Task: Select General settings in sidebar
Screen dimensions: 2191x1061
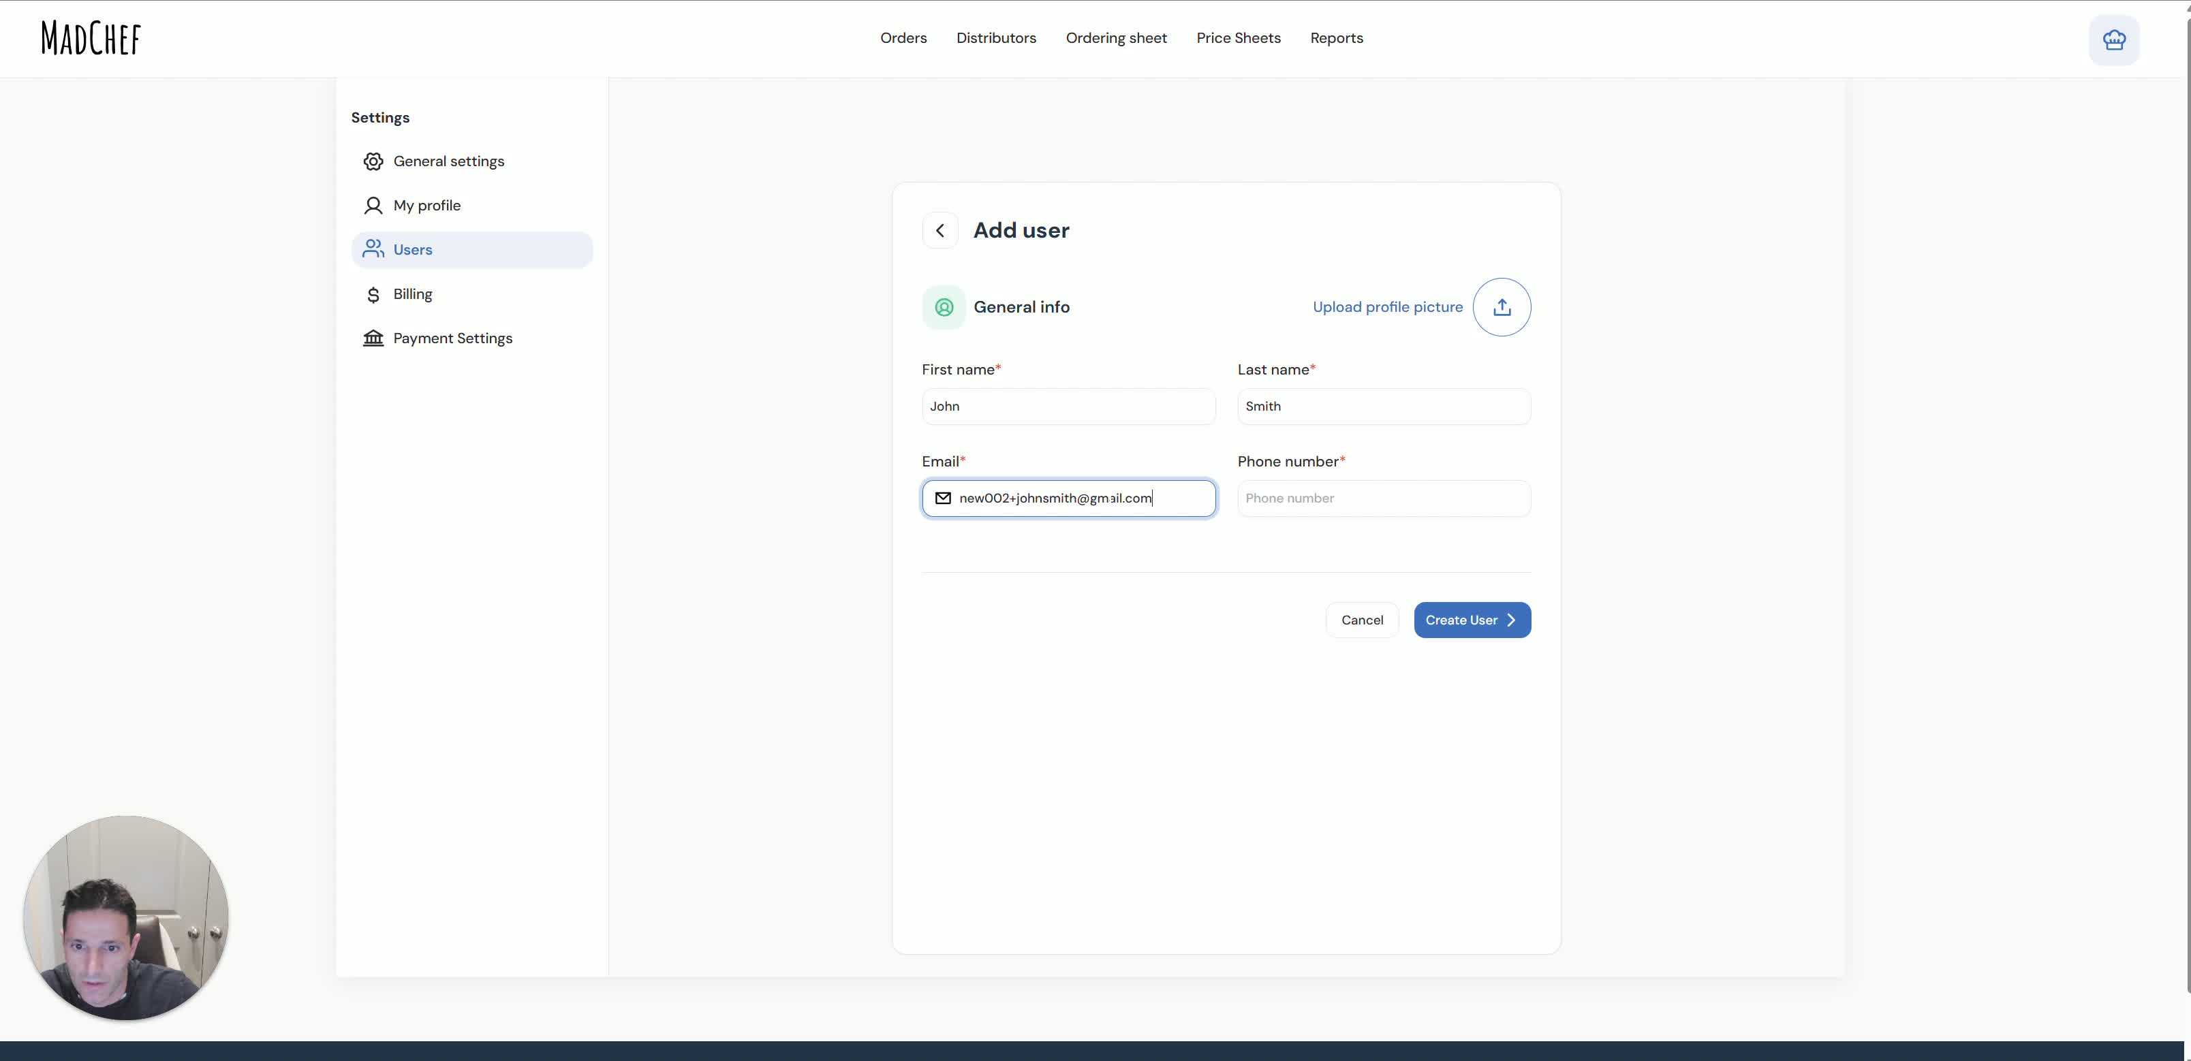Action: coord(472,161)
